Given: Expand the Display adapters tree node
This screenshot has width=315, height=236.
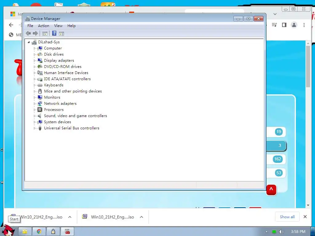Looking at the screenshot, I should (34, 61).
